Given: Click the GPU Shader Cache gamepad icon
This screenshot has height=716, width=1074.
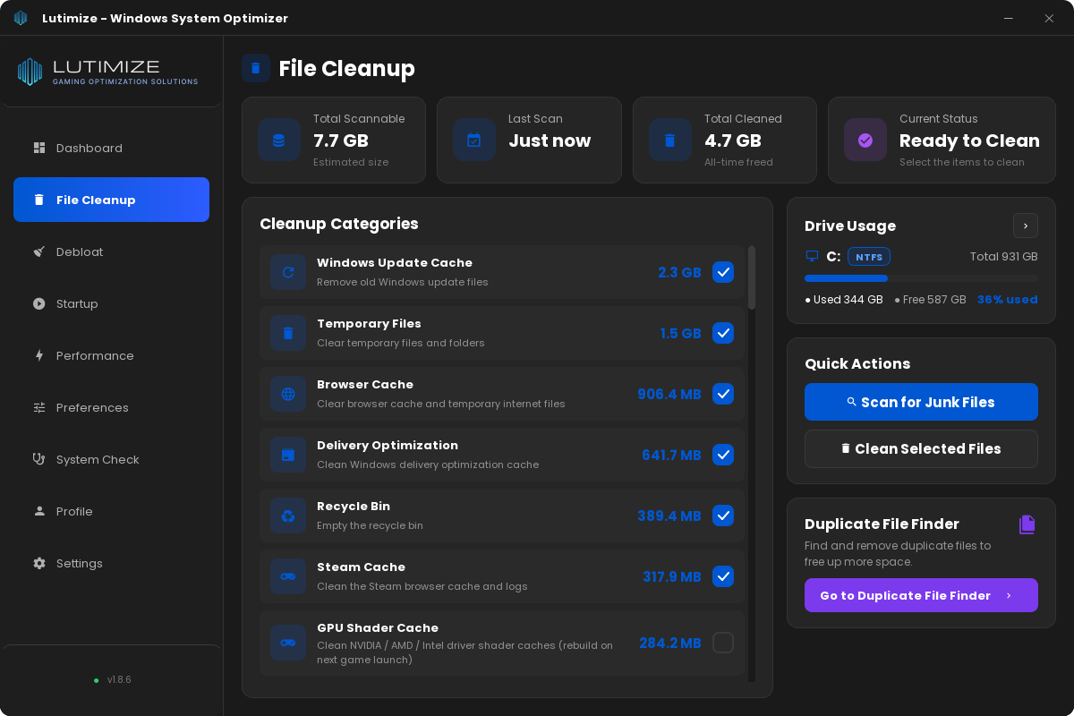Looking at the screenshot, I should click(x=288, y=643).
